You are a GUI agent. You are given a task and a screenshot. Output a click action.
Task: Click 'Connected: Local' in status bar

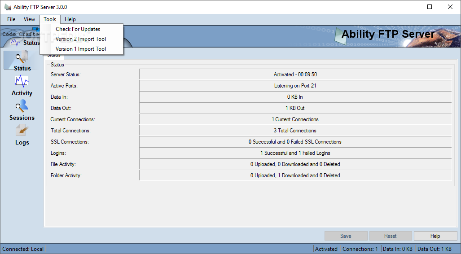[x=23, y=249]
